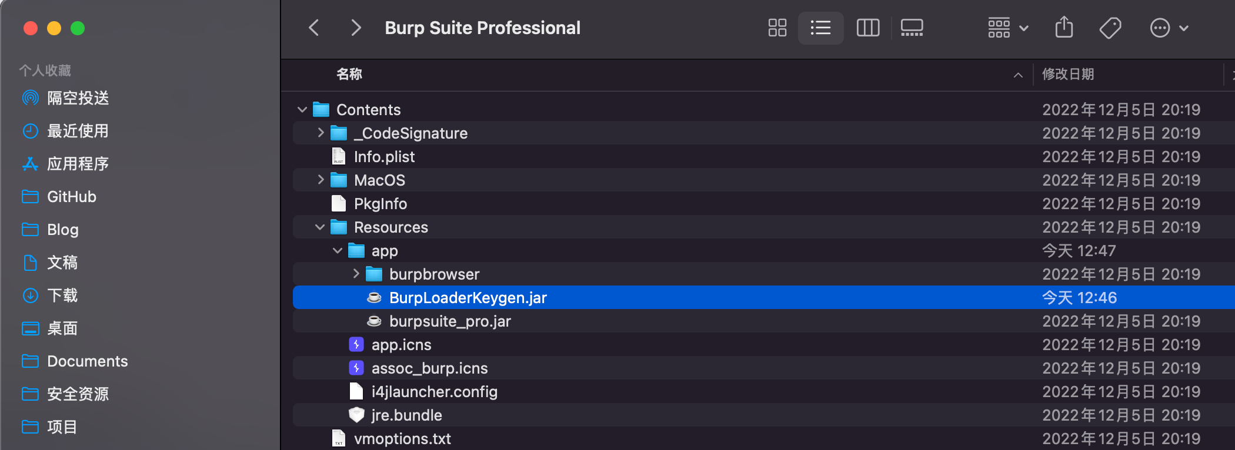Select the app.icns file name
Screen dimensions: 1235x450
point(402,345)
